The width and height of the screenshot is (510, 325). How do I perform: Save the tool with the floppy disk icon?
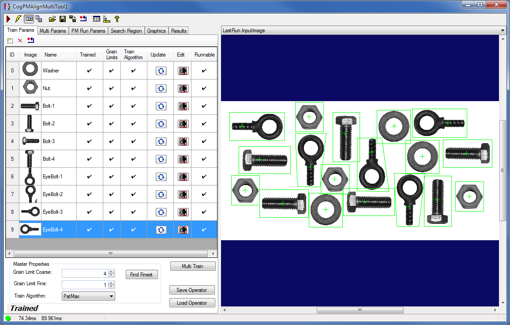pos(62,19)
